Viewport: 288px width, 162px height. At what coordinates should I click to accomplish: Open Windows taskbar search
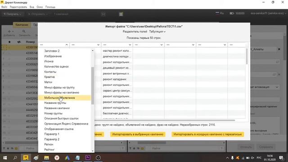15,158
